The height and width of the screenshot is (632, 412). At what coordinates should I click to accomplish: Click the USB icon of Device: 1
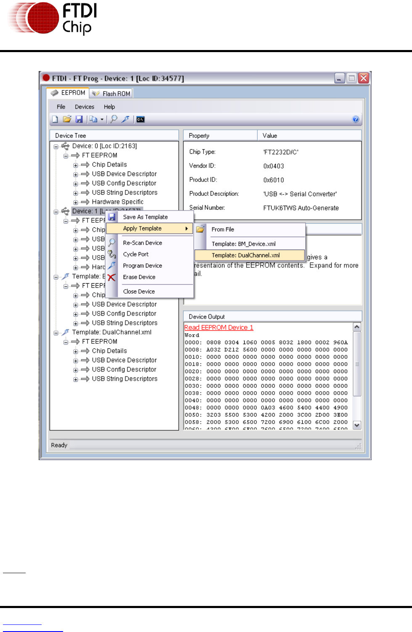pyautogui.click(x=66, y=211)
